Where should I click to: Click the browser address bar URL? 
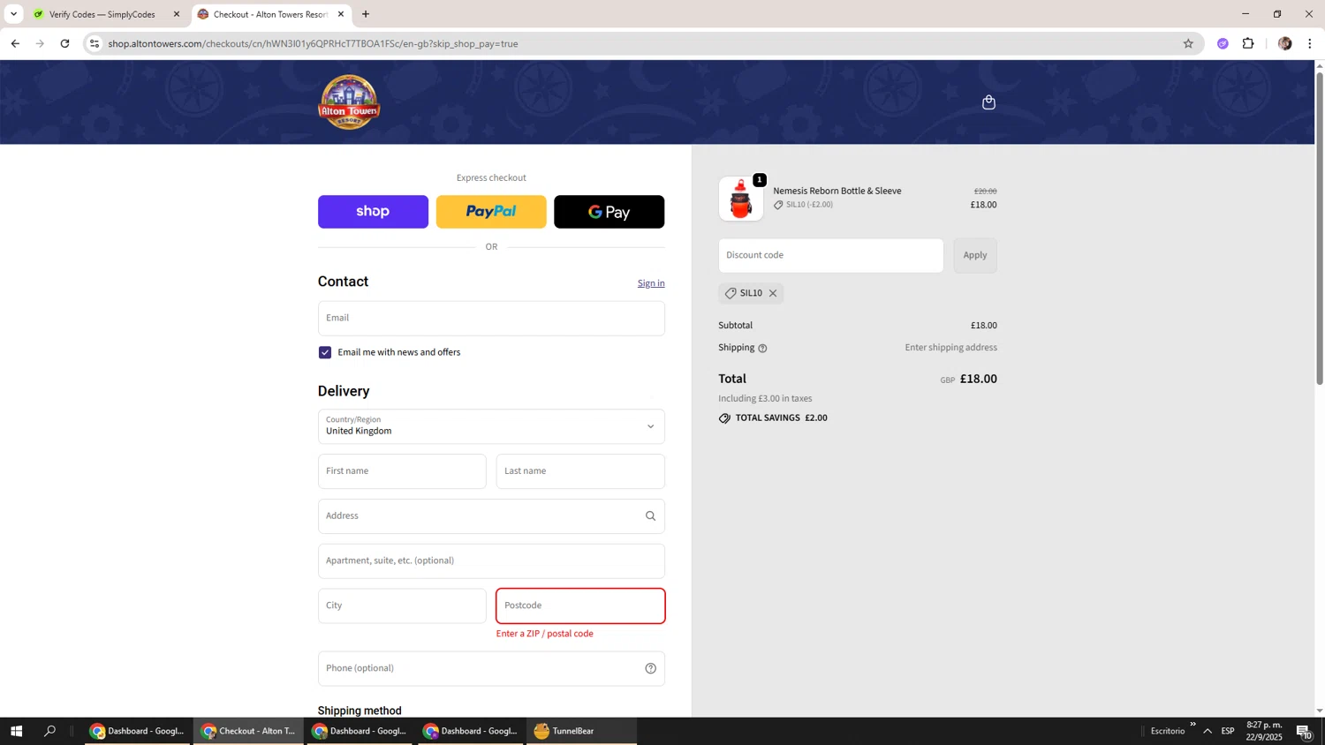[x=313, y=43]
